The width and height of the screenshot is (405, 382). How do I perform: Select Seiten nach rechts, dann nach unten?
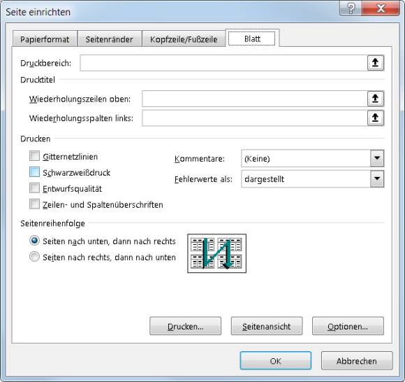[x=35, y=257]
